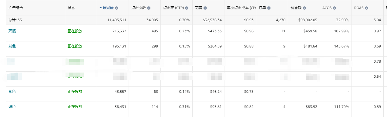Open the 点击率 (CTR) info icon
The width and height of the screenshot is (387, 117).
(x=187, y=8)
